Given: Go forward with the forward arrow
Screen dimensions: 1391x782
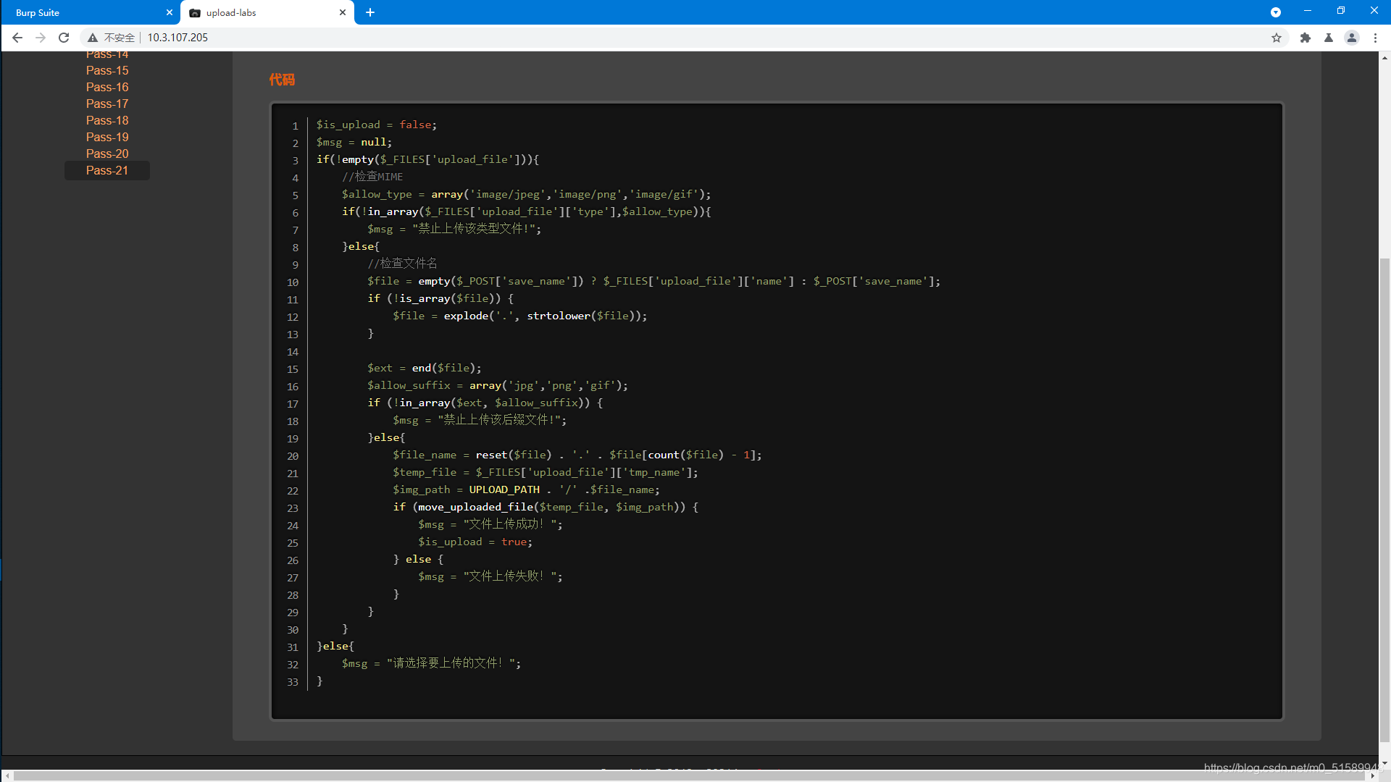Looking at the screenshot, I should tap(41, 38).
